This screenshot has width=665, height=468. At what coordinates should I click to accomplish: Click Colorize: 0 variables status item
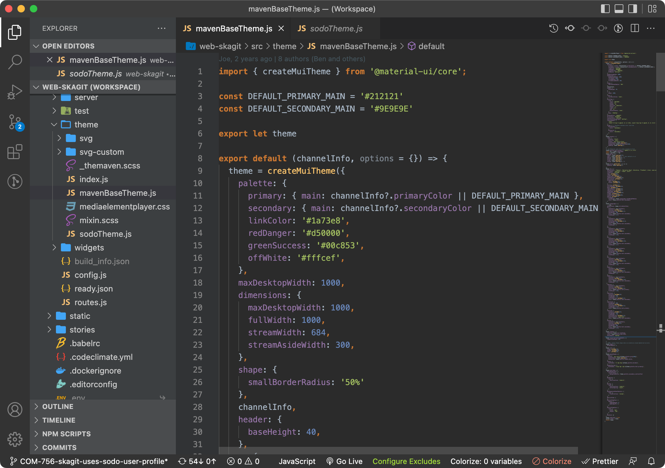(x=486, y=461)
